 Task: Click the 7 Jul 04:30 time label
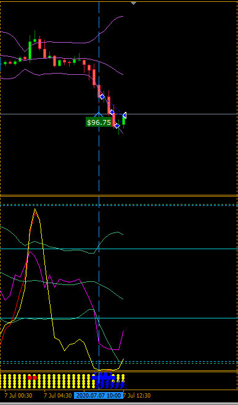pyautogui.click(x=58, y=396)
